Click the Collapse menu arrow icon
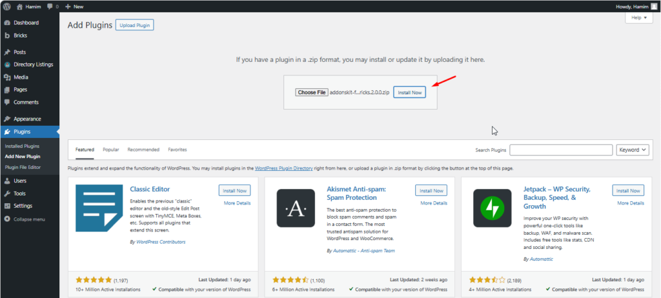 pos(6,219)
